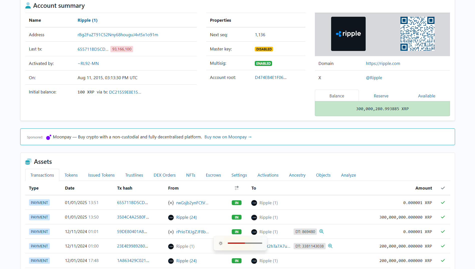Switch to the Transactions tab
The width and height of the screenshot is (475, 269).
tap(42, 175)
